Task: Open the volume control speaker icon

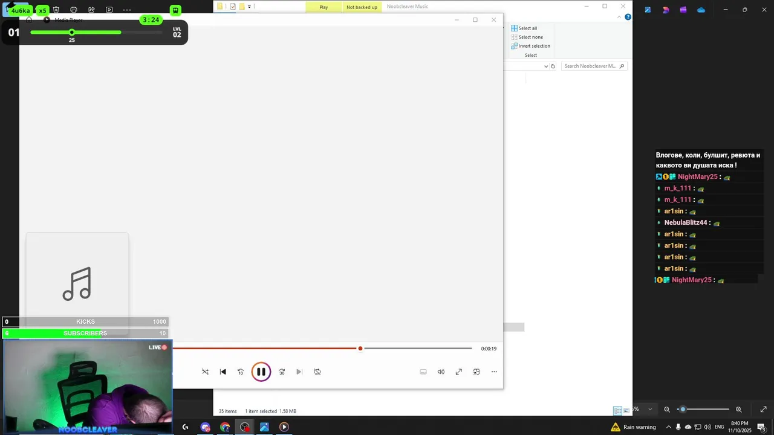Action: tap(441, 372)
